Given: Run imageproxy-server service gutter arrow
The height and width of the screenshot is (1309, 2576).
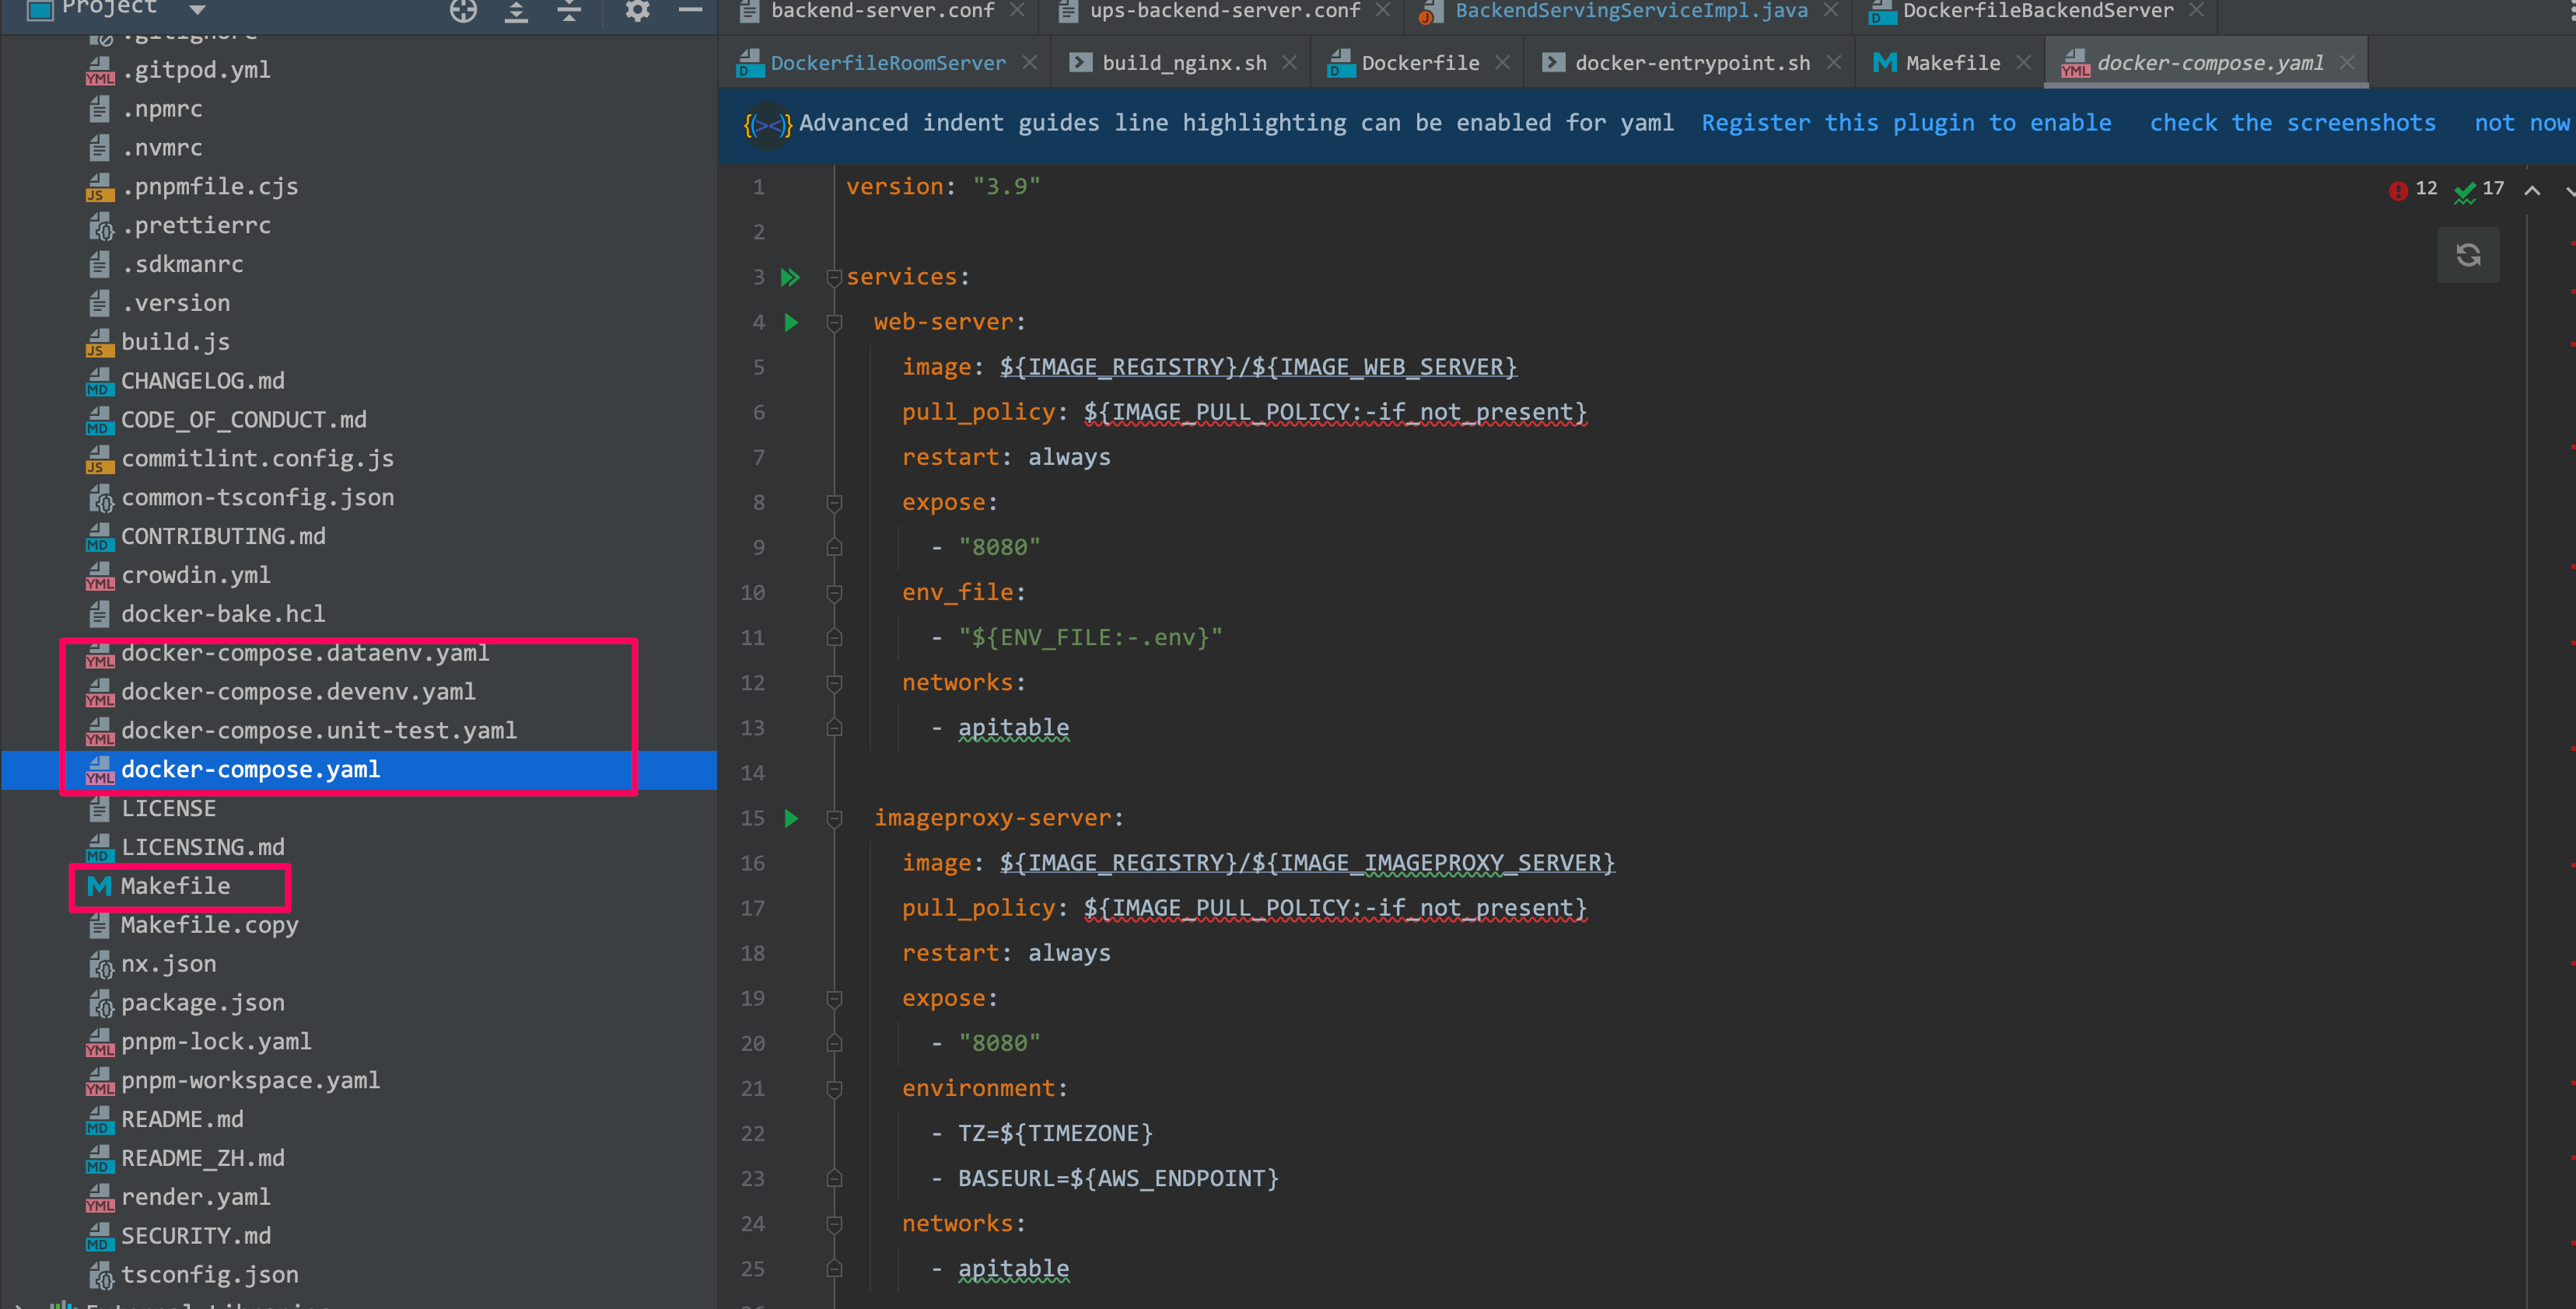Looking at the screenshot, I should click(x=792, y=818).
